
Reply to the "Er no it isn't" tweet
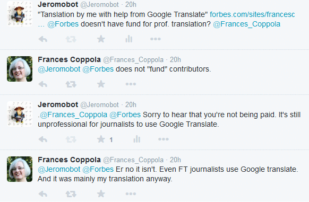43,194
